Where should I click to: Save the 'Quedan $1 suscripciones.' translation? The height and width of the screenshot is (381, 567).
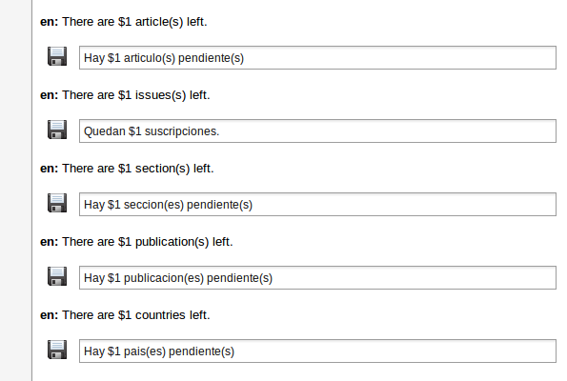(57, 130)
